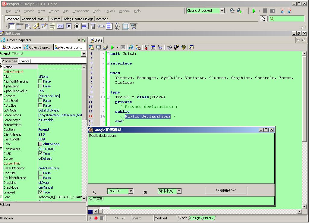Click the calculator icon in the editor toolbar
Viewport: 309px width, 223px height.
tap(153, 47)
